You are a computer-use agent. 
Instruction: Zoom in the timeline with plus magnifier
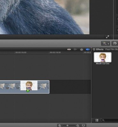click(78, 126)
